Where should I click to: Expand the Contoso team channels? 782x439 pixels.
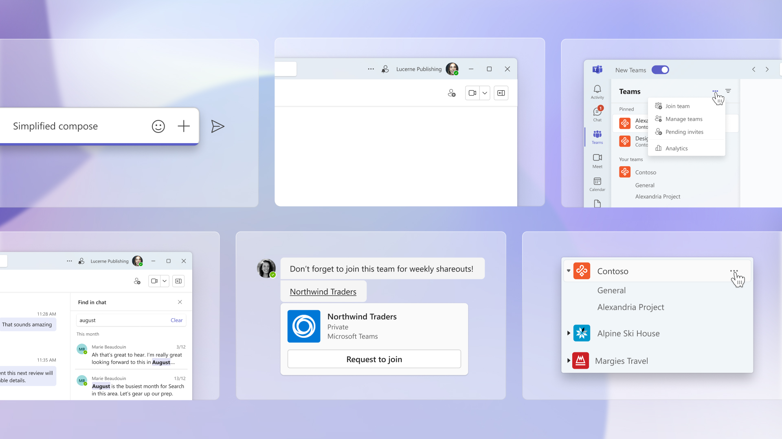pyautogui.click(x=568, y=271)
